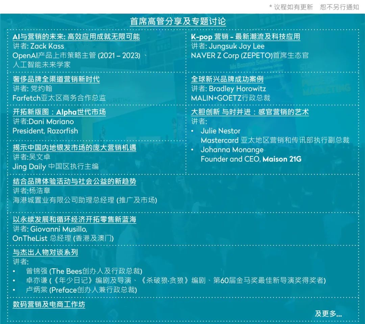Open the session 结合品牌体验活动与社会公益的新趋势
This screenshot has height=324, width=365.
tap(74, 181)
